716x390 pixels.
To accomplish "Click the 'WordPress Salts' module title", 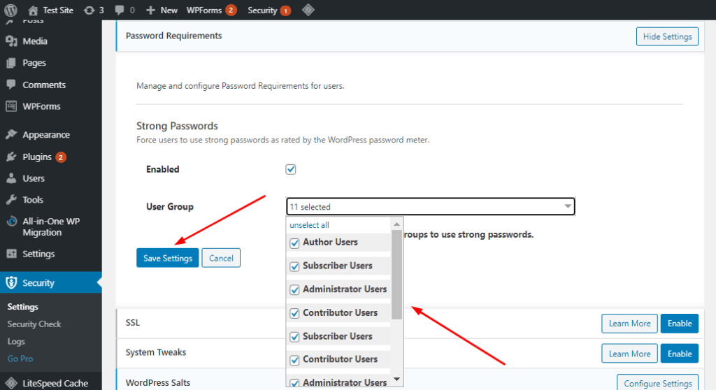I will click(158, 383).
